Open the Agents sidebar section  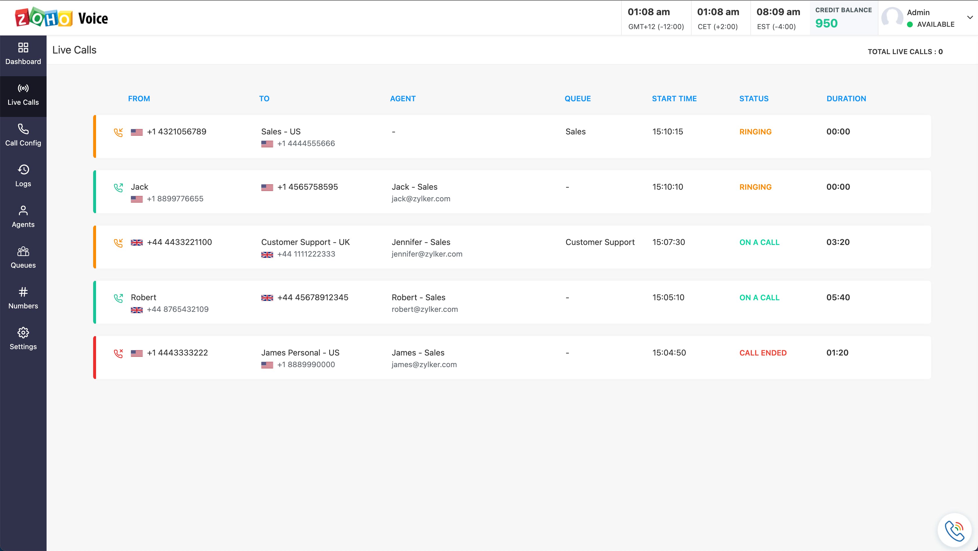(23, 216)
